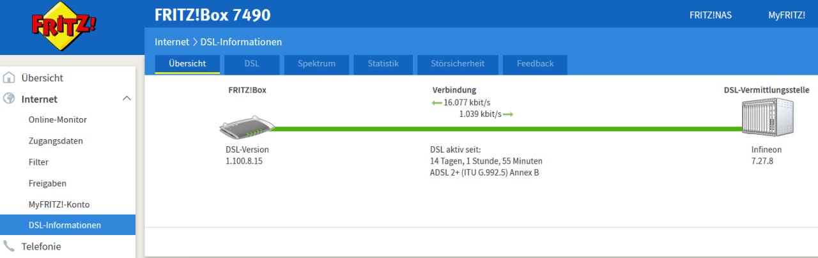
Task: Click the DSL uptime 14 Tagen text
Action: [x=486, y=161]
